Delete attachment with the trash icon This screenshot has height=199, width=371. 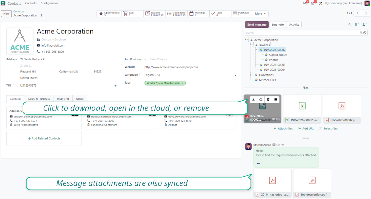pos(268,100)
